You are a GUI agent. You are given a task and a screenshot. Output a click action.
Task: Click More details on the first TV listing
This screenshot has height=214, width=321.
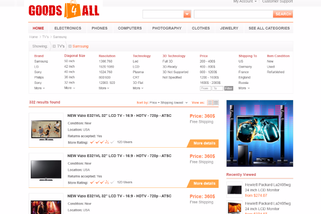click(x=203, y=143)
